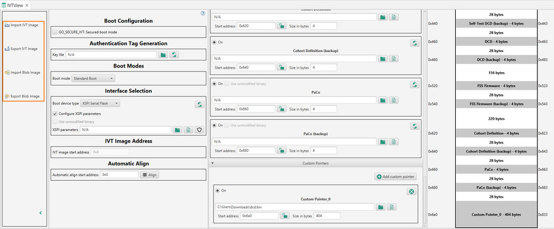Image resolution: width=554 pixels, height=229 pixels.
Task: Collapse the Custom Pointers section
Action: click(214, 163)
